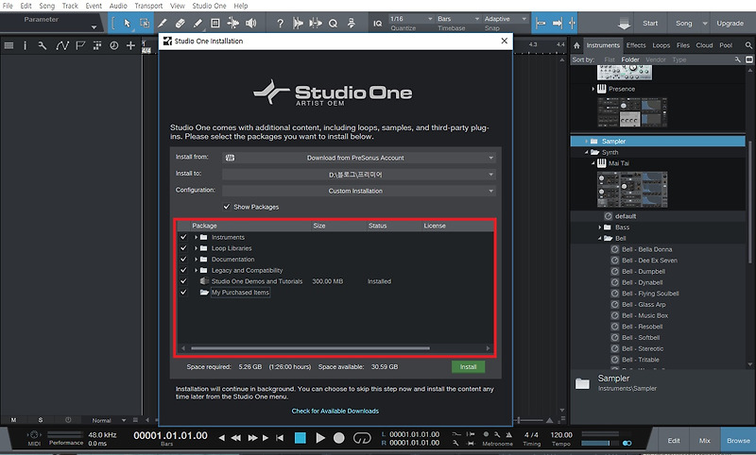Select the Arrow tool in toolbar
This screenshot has height=455, width=756.
pos(127,23)
